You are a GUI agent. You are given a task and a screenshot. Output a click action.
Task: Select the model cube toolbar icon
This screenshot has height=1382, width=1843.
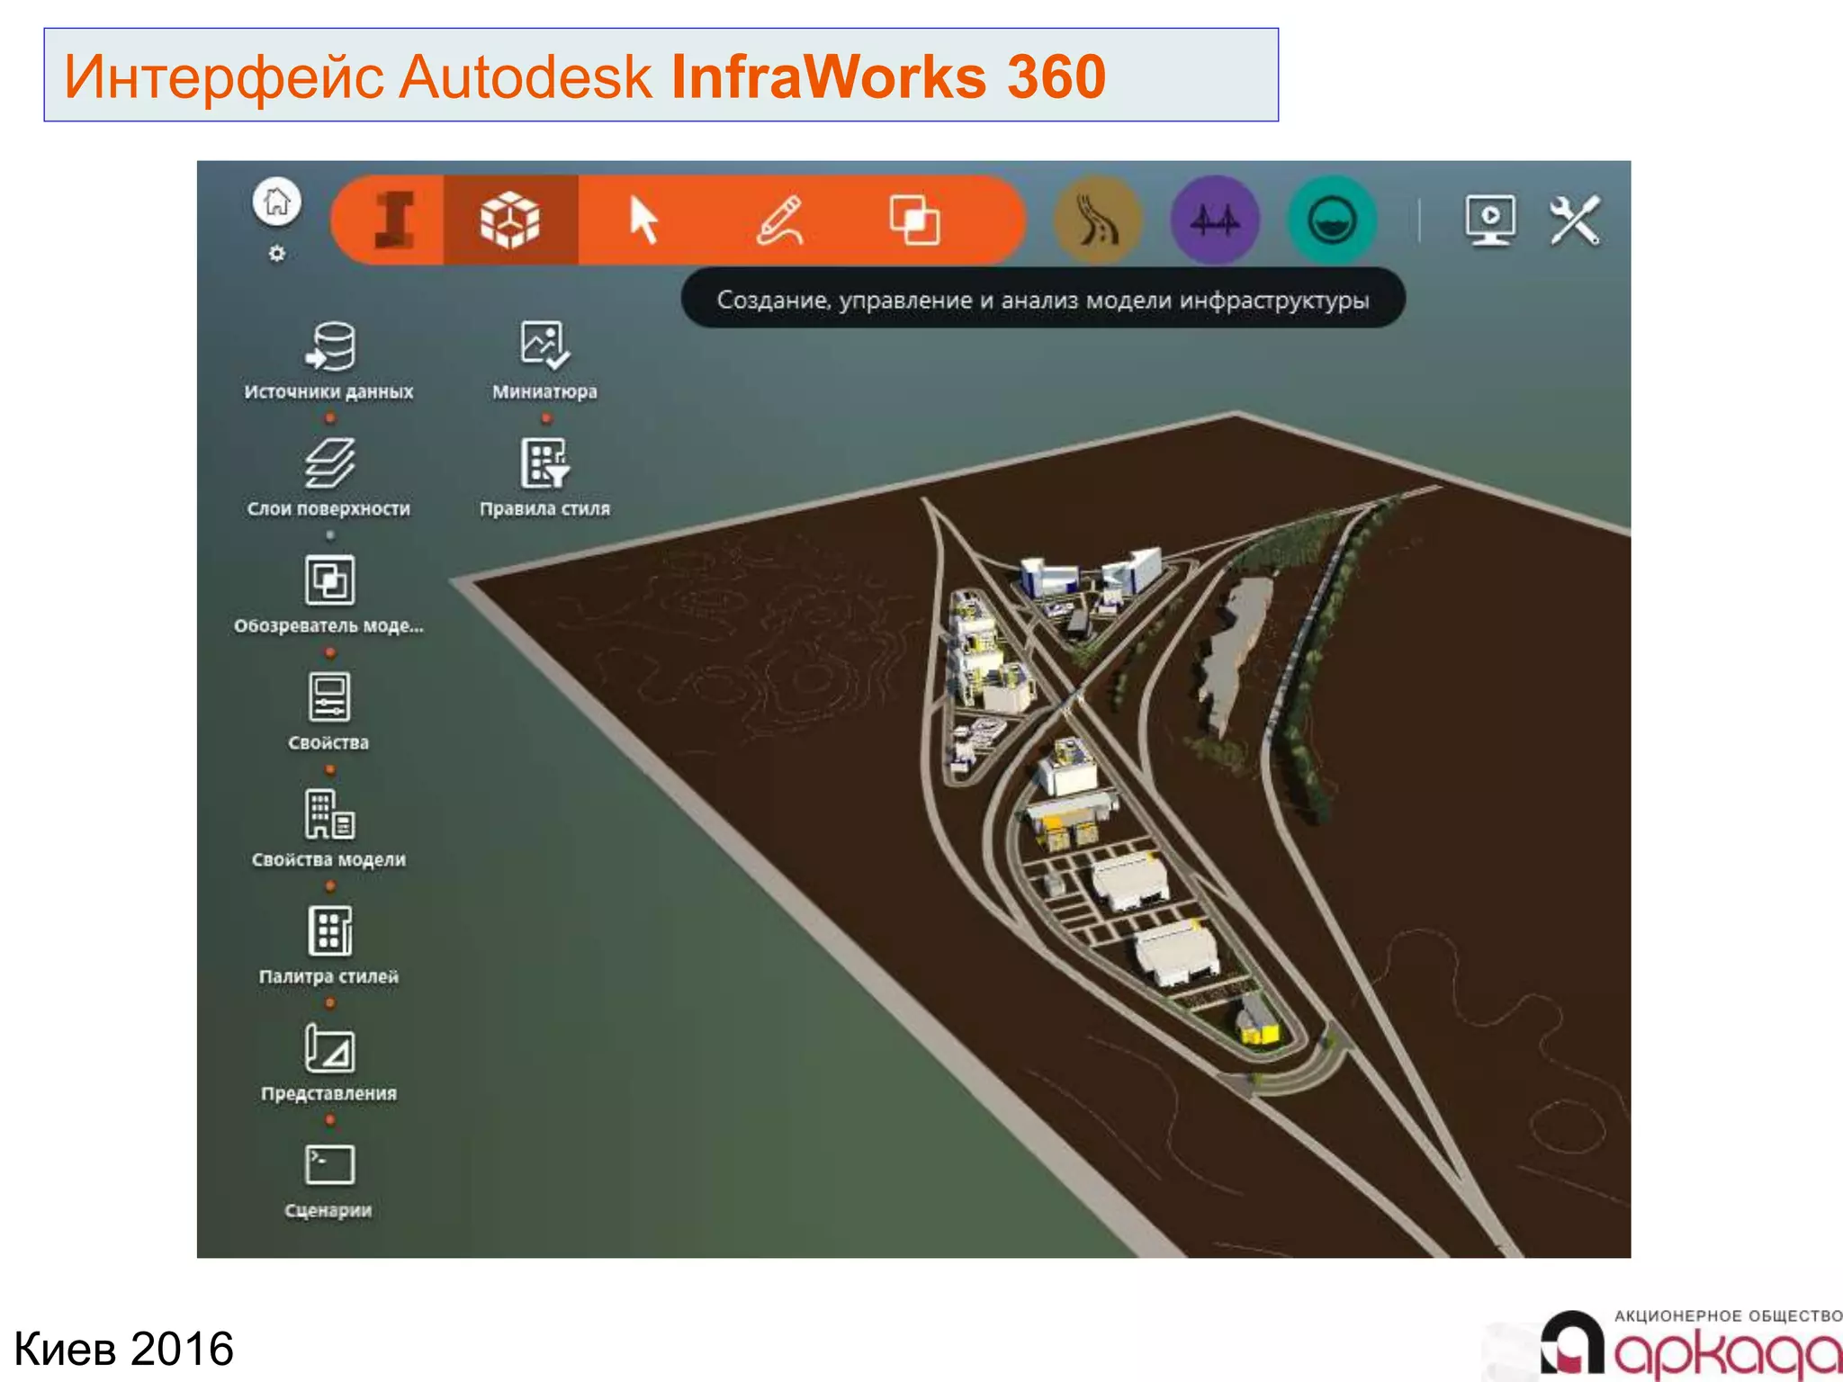(x=510, y=220)
